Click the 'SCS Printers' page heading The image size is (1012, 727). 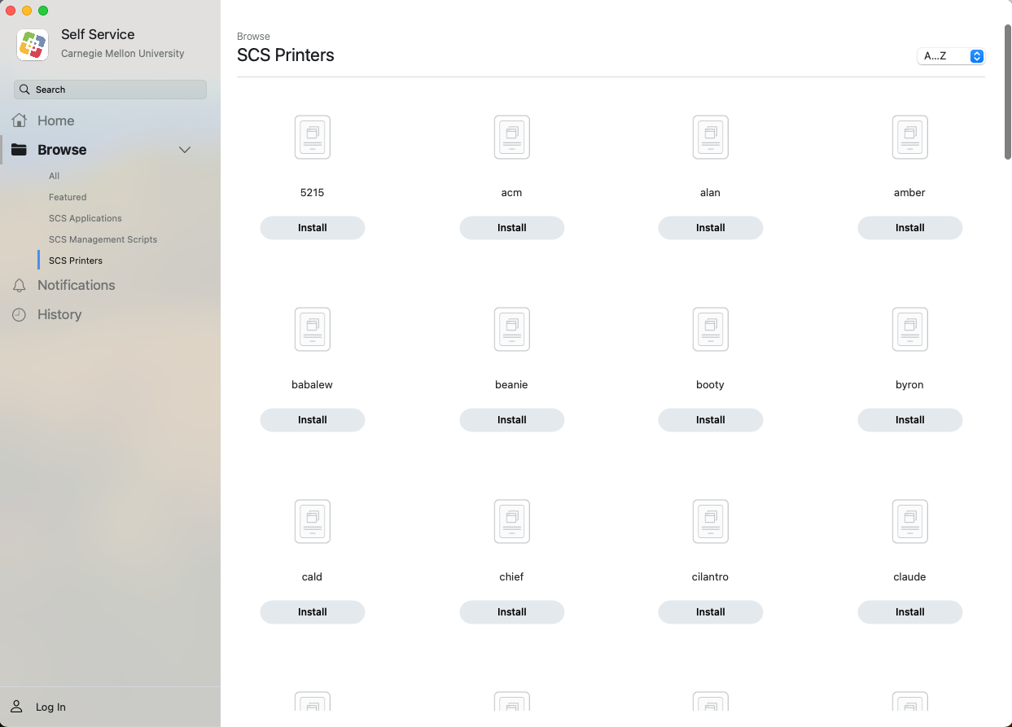click(x=286, y=55)
